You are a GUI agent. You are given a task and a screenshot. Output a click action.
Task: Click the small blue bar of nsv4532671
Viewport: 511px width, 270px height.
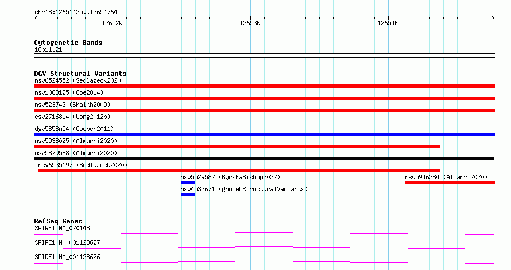coord(188,195)
